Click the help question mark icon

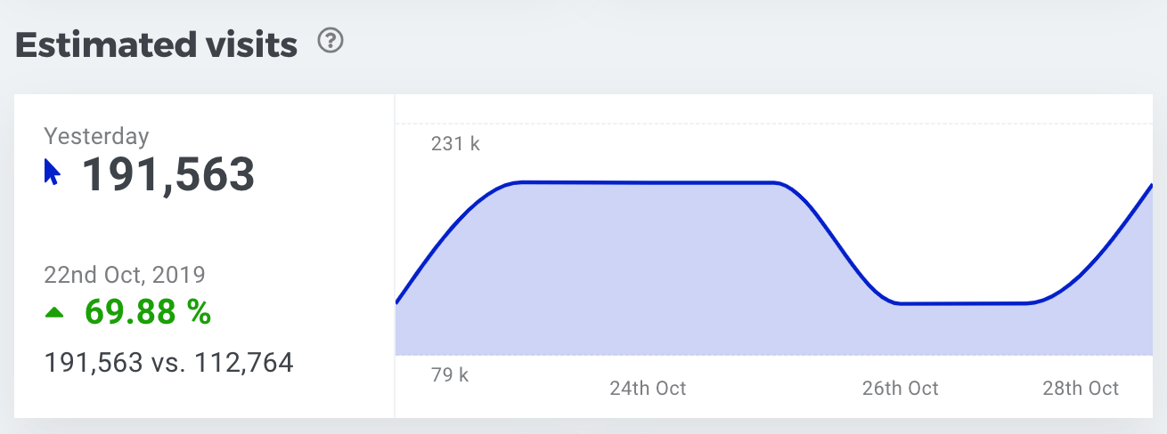coord(331,42)
